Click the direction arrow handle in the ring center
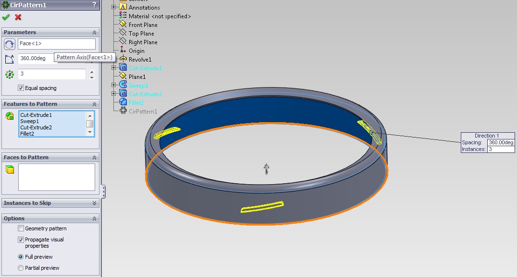Screen dimensions: 517x277 click(x=266, y=168)
